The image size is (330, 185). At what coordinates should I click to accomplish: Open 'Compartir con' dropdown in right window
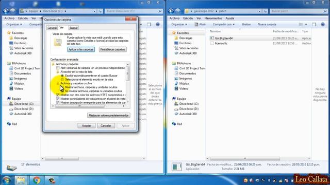(223, 24)
